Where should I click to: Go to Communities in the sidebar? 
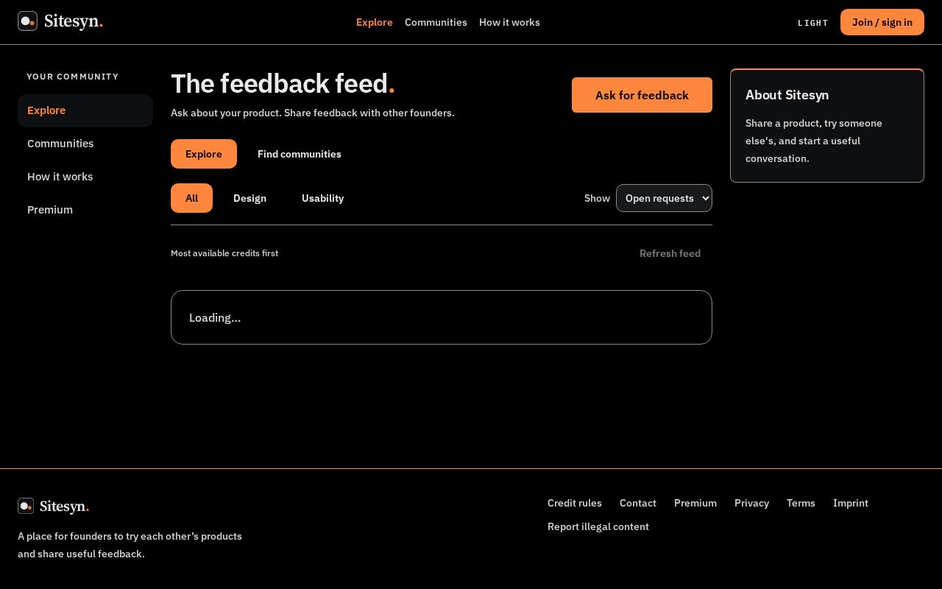[85, 144]
